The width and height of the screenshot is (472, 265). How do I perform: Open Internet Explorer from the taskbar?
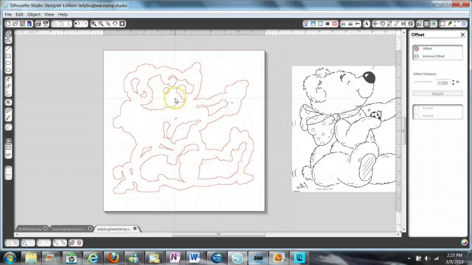[92, 258]
